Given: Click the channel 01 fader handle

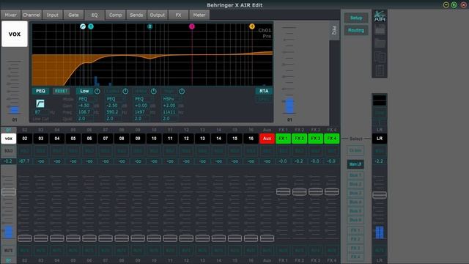Looking at the screenshot, I should pos(8,192).
